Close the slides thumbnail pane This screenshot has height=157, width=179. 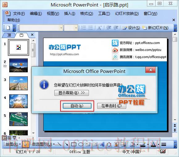tap(32, 35)
